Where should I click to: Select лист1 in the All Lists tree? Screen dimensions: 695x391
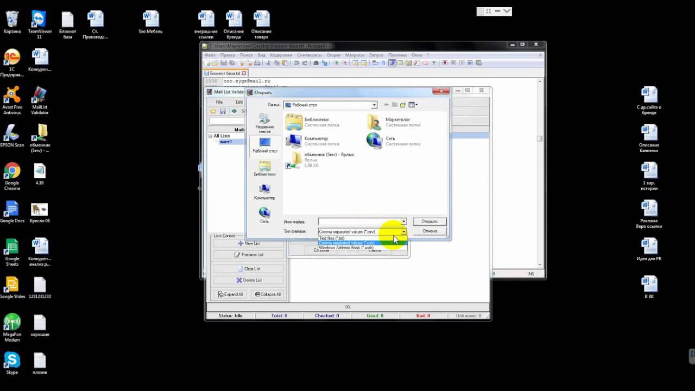coord(225,142)
